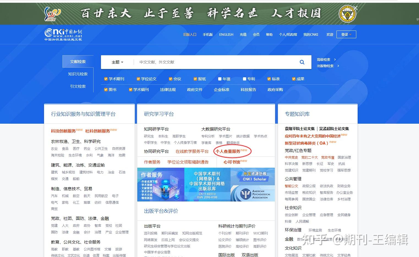
Task: Open 社科创新服务 link
Action: 97,131
